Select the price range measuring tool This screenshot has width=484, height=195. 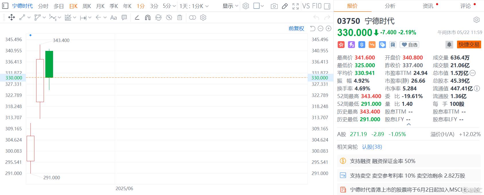[83, 18]
